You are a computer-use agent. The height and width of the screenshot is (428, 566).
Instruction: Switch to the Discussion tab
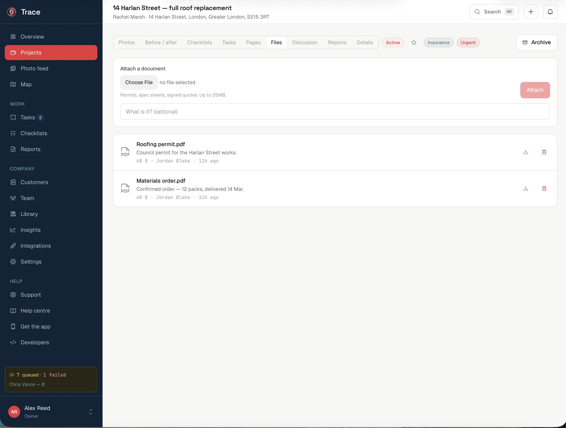305,42
